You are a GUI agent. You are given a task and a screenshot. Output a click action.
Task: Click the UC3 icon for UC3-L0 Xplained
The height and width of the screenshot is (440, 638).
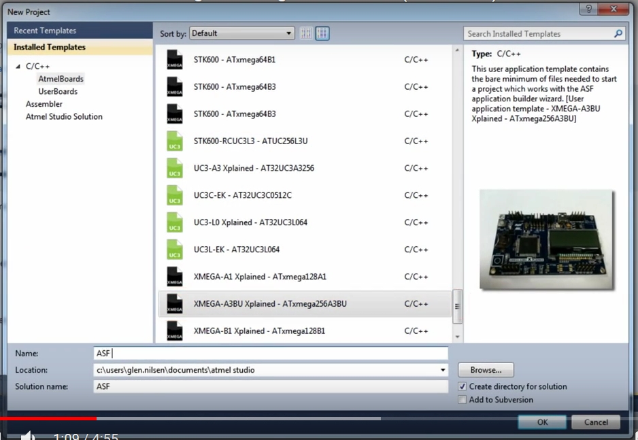pos(175,222)
